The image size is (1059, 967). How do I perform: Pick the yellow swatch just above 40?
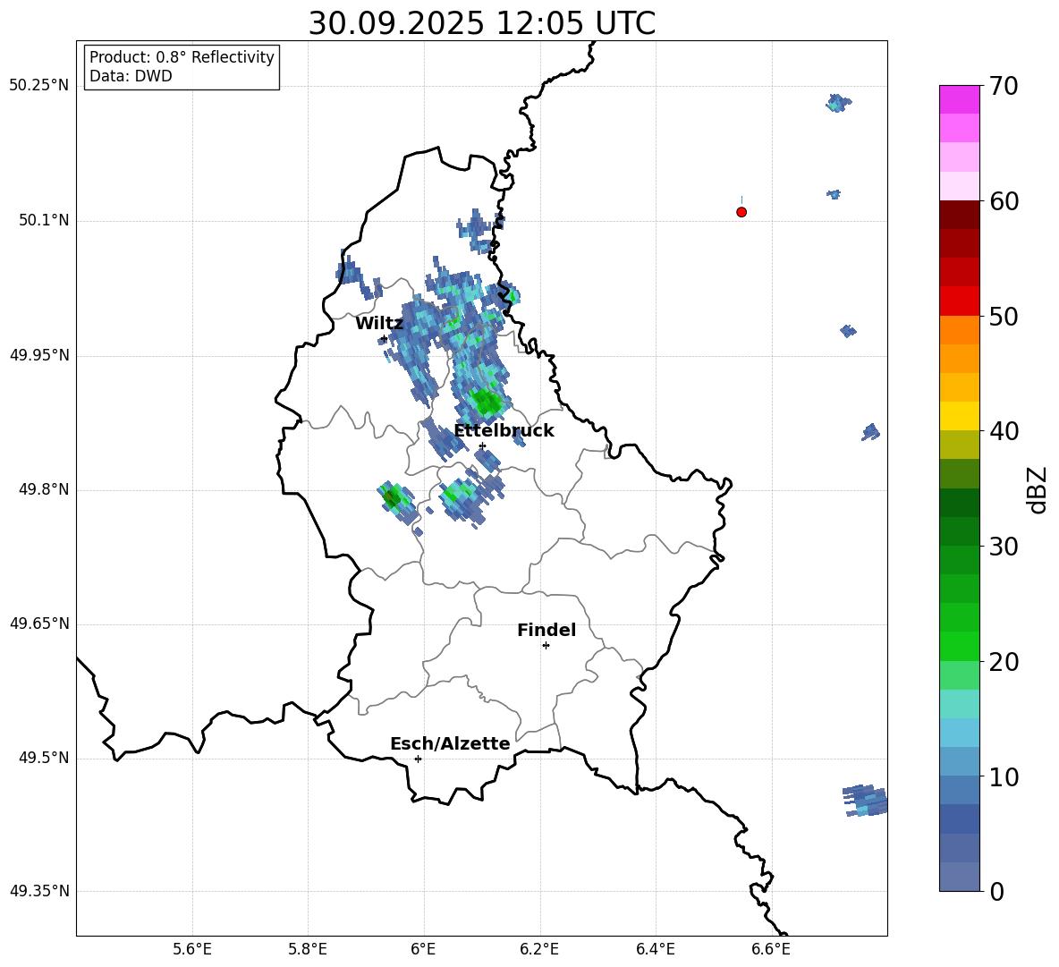(x=960, y=416)
